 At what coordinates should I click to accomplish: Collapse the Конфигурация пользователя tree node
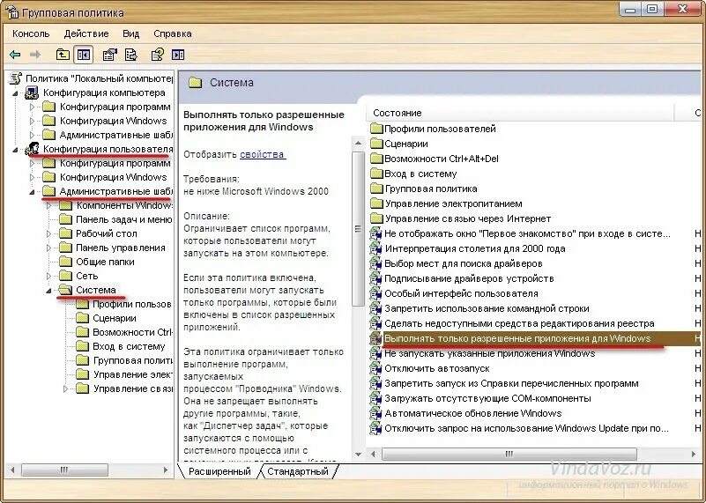coord(15,150)
